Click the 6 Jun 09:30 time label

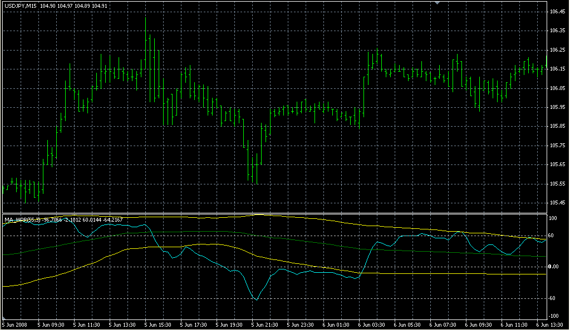[478, 325]
